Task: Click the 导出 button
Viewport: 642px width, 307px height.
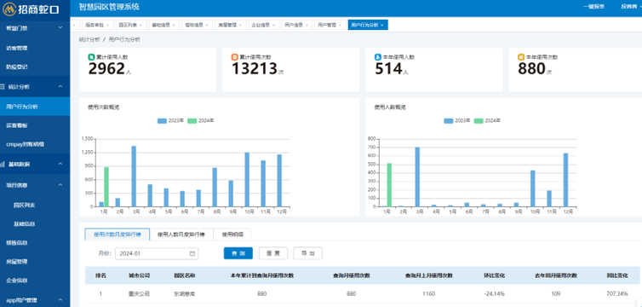Action: (x=308, y=253)
